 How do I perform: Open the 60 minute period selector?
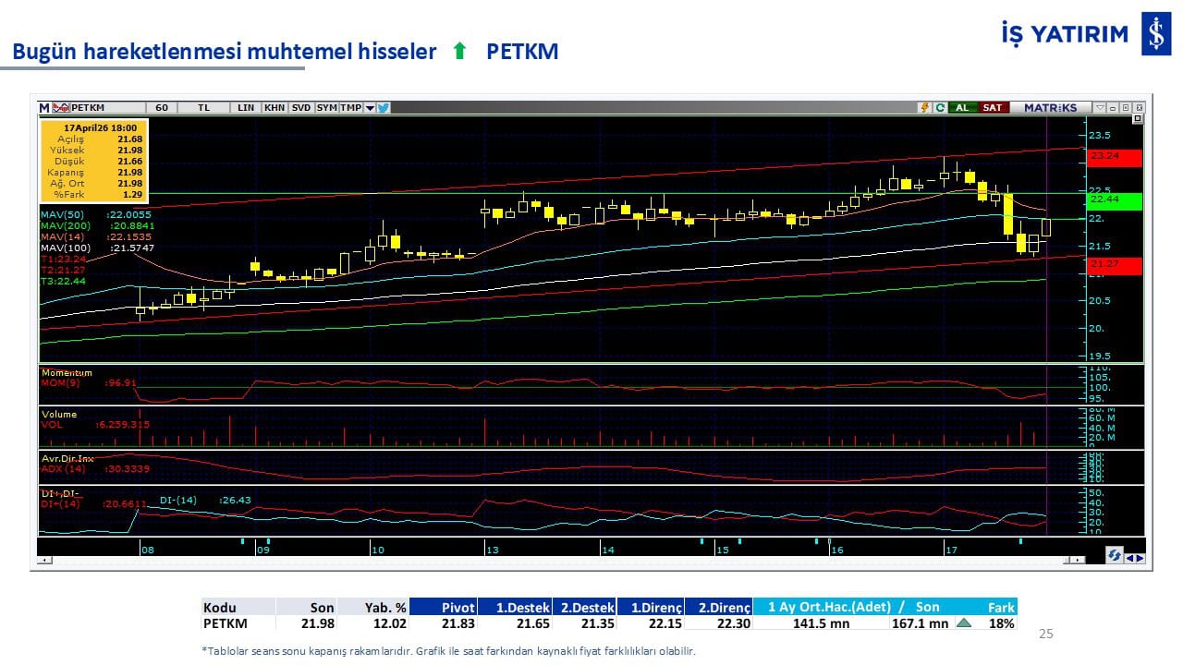(162, 108)
